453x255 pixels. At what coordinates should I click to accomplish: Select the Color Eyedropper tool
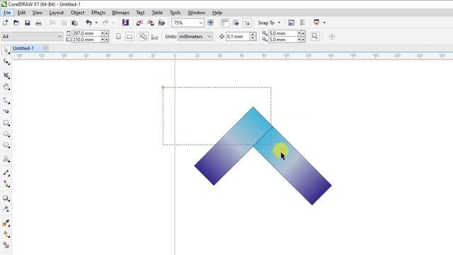(x=6, y=223)
